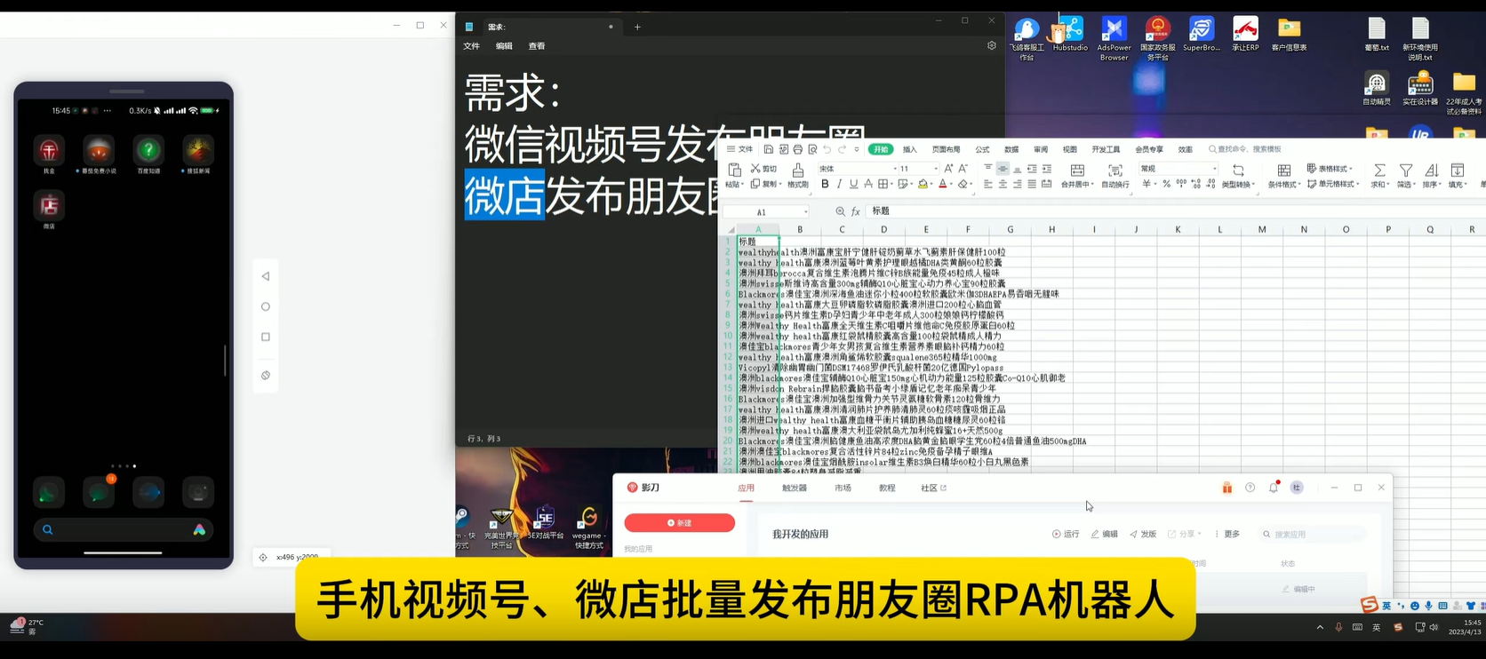Screen dimensions: 1486x659
Task: Click the notification bell in 影刀 window
Action: click(x=1274, y=487)
